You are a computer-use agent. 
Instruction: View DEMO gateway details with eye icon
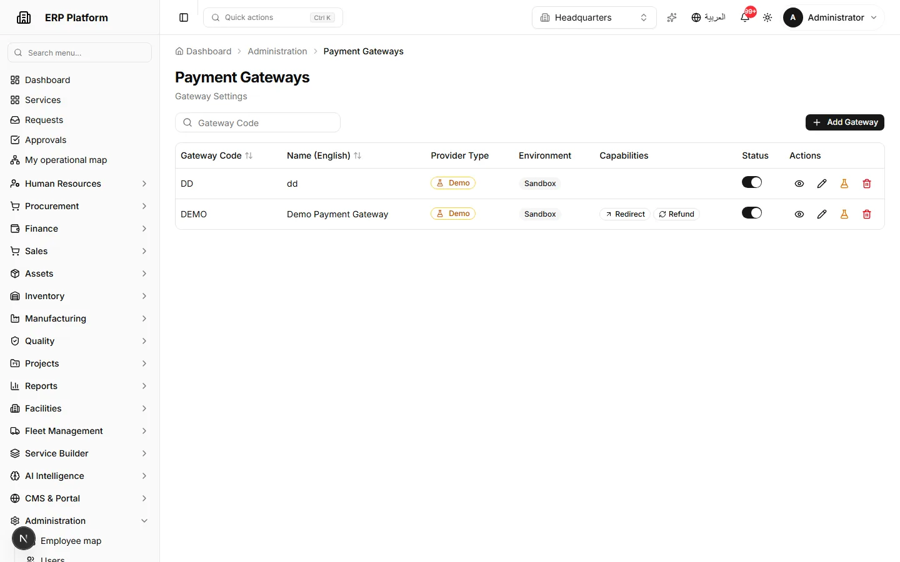tap(799, 214)
